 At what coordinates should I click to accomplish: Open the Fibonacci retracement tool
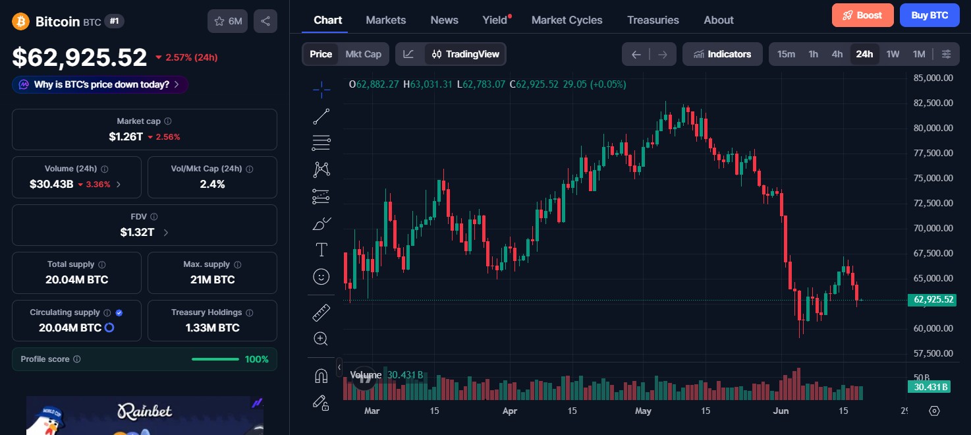pos(321,142)
